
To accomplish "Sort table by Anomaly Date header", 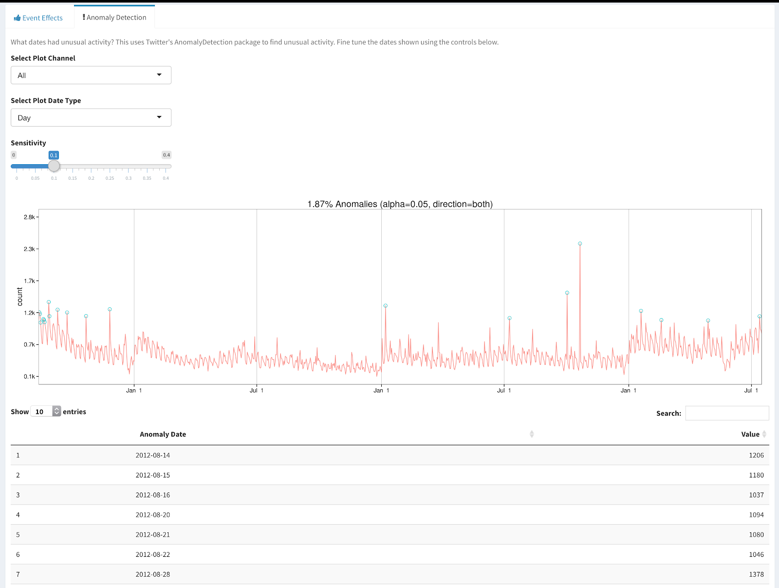I will coord(163,434).
